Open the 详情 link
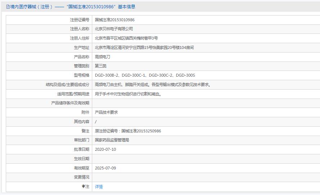 [99, 187]
